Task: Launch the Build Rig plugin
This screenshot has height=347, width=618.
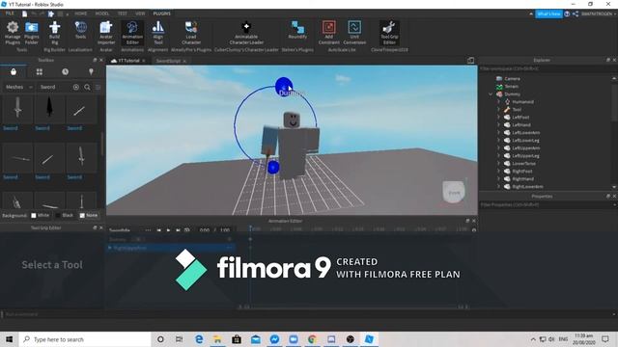Action: [54, 33]
